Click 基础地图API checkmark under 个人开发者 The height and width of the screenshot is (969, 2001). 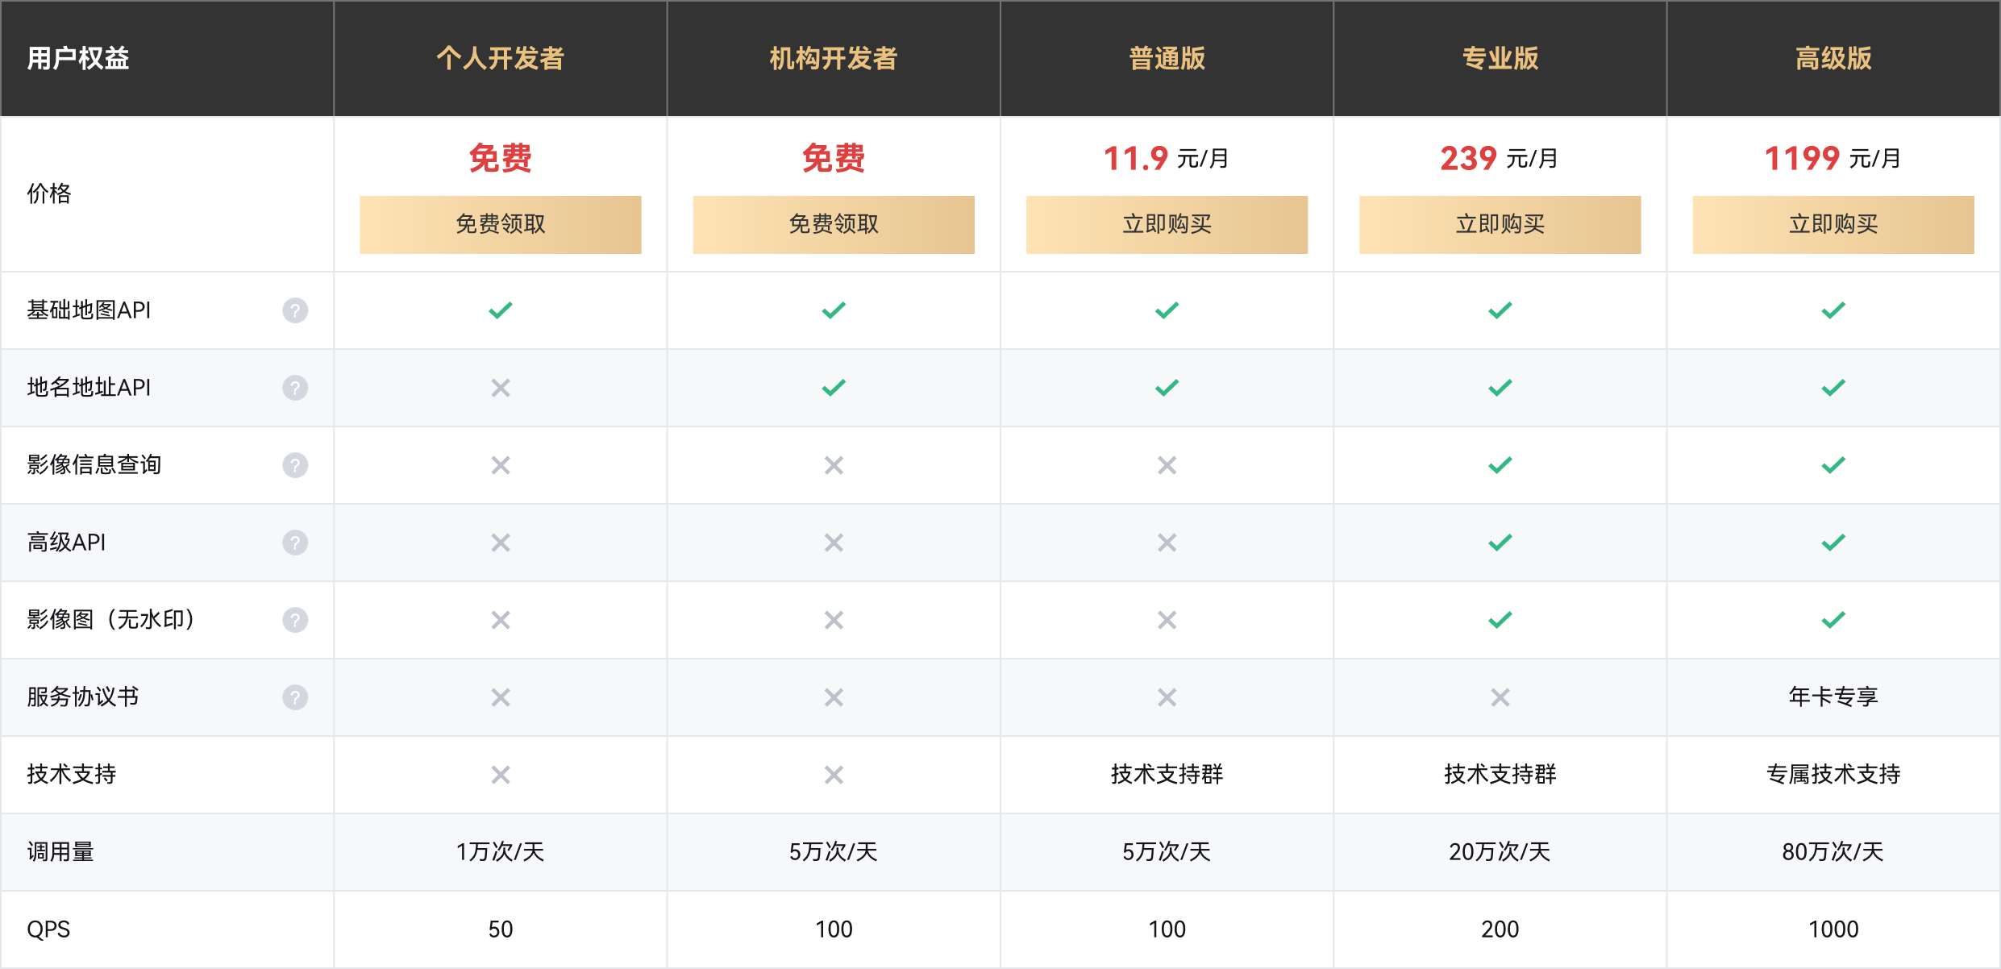tap(501, 310)
